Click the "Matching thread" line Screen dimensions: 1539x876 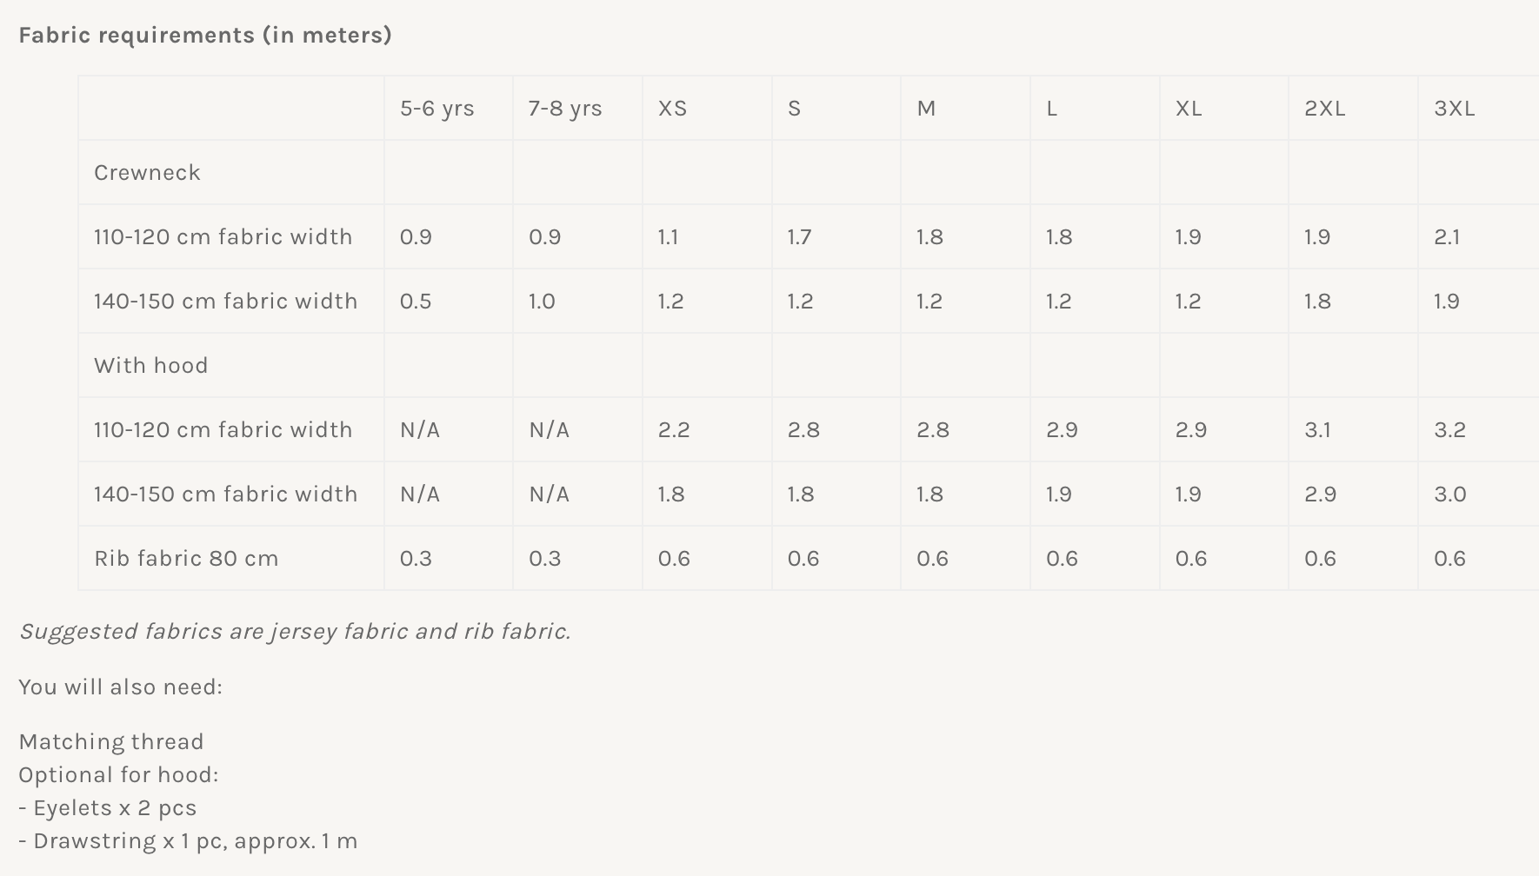pos(111,742)
